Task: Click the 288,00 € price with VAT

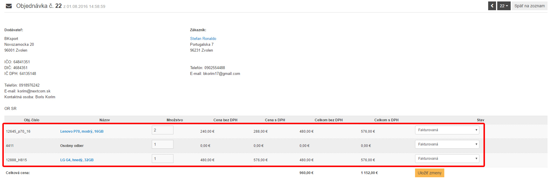Action: pos(261,131)
